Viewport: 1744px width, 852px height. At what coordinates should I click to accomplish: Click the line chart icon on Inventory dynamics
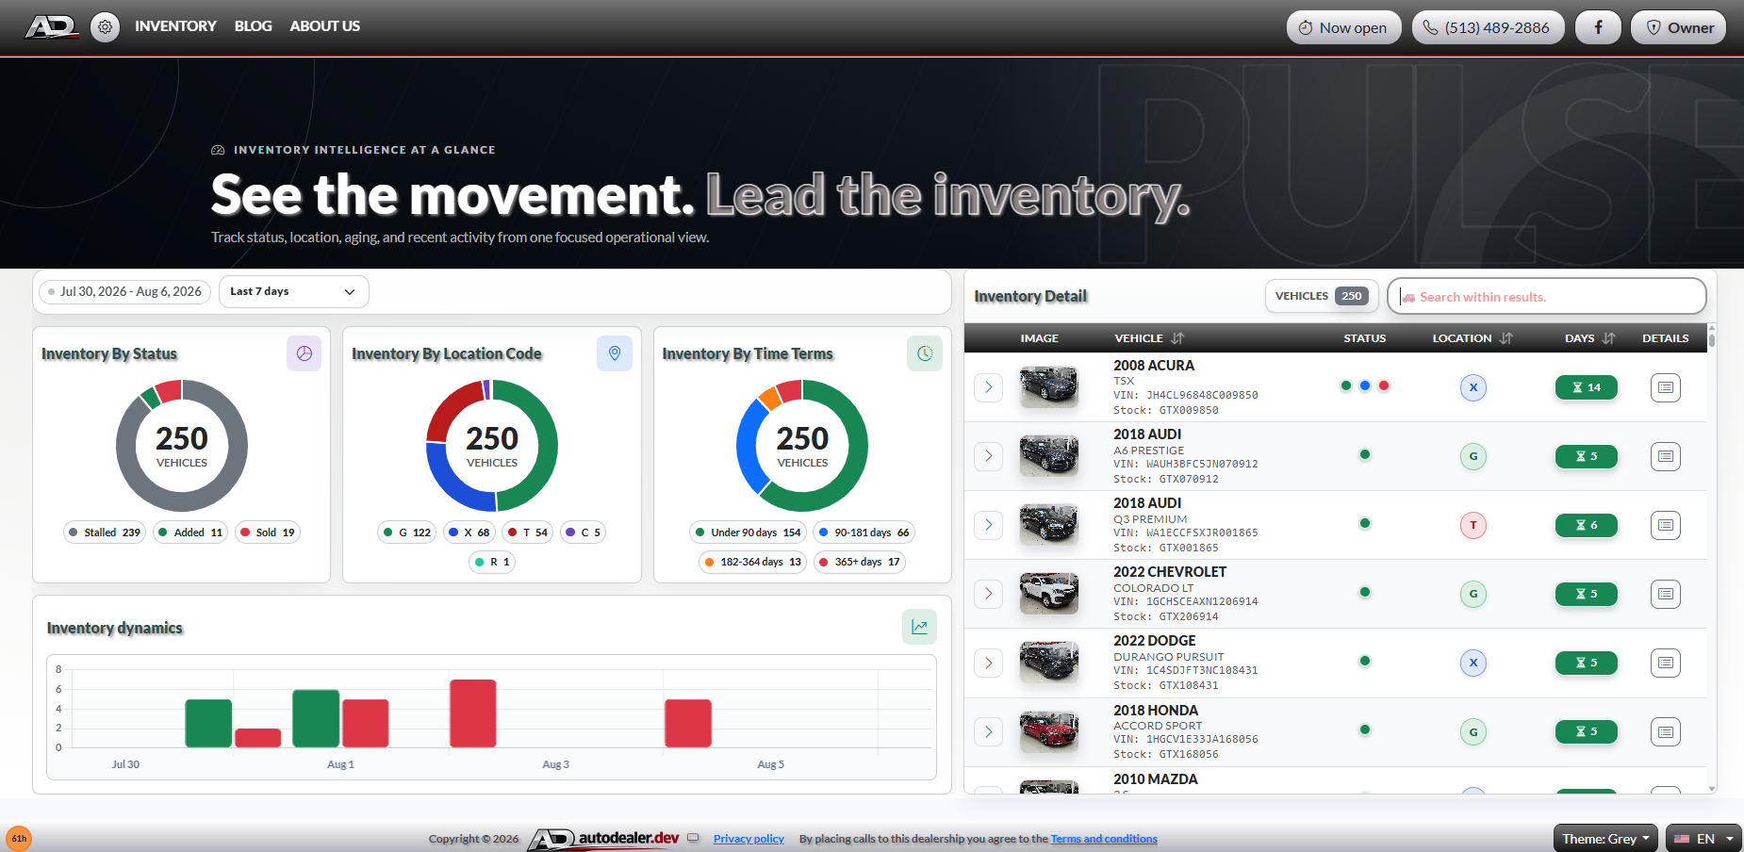point(919,627)
